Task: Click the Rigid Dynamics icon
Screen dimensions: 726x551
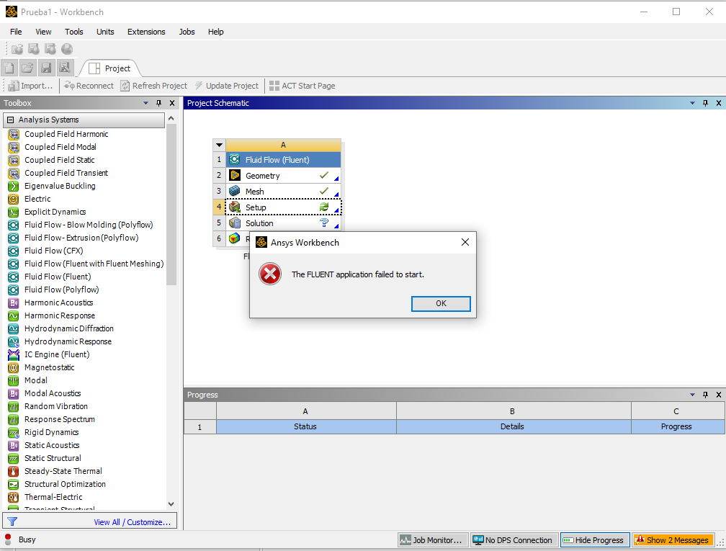Action: point(14,432)
